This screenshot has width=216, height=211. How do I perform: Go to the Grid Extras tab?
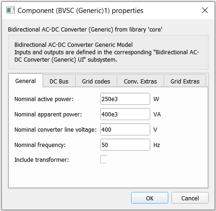[185, 81]
